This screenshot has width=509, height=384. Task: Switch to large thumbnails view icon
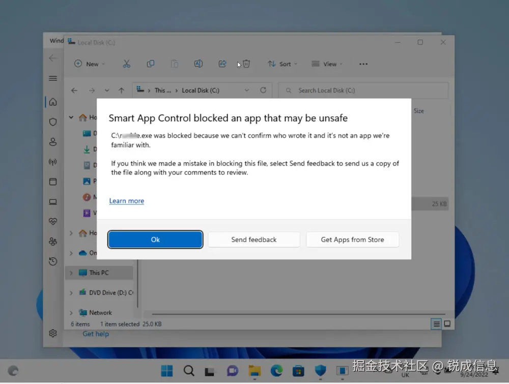(447, 323)
